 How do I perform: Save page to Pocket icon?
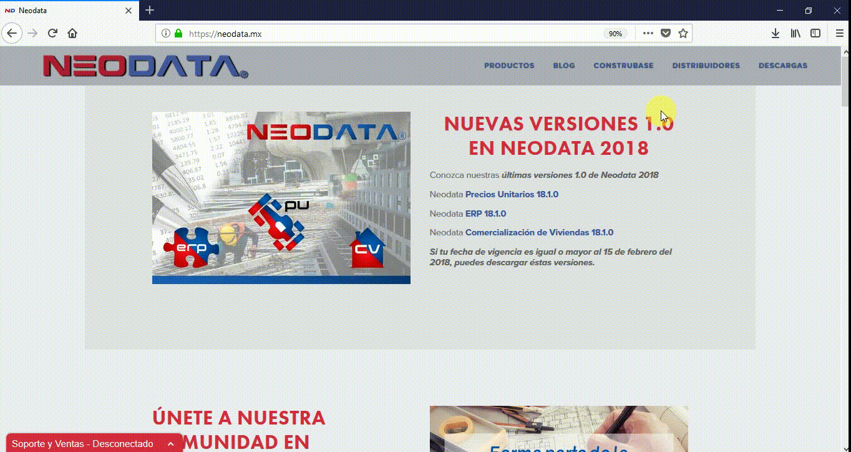tap(666, 33)
